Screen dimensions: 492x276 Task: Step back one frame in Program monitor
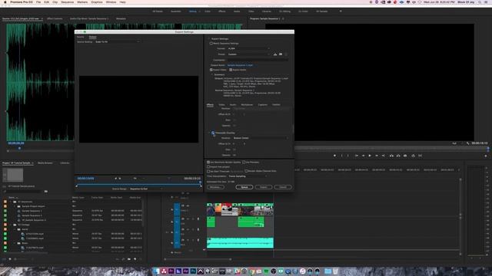point(363,156)
